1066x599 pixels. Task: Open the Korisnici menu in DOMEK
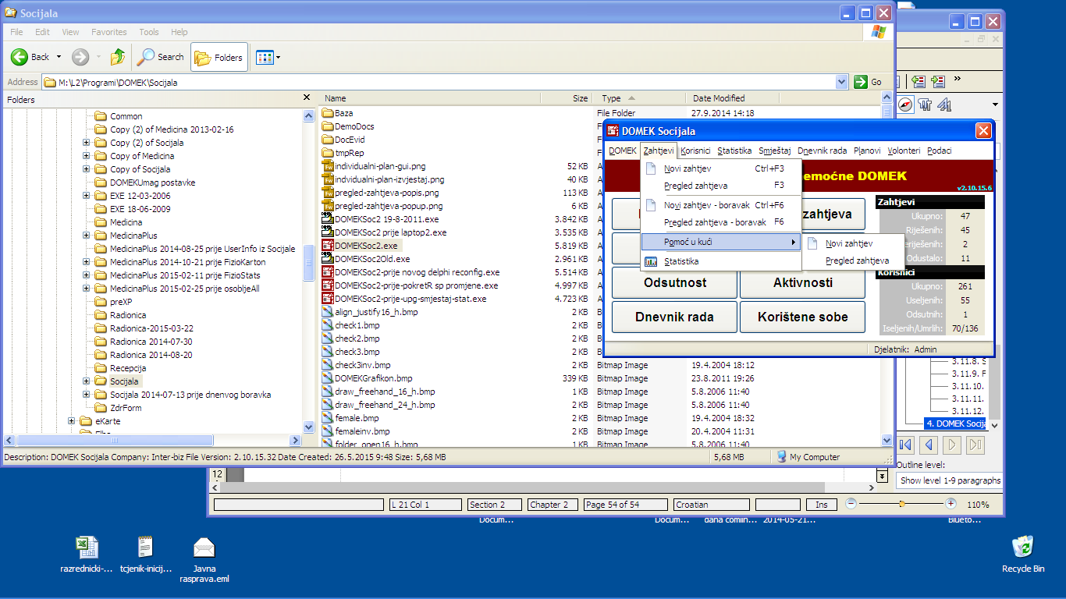695,151
